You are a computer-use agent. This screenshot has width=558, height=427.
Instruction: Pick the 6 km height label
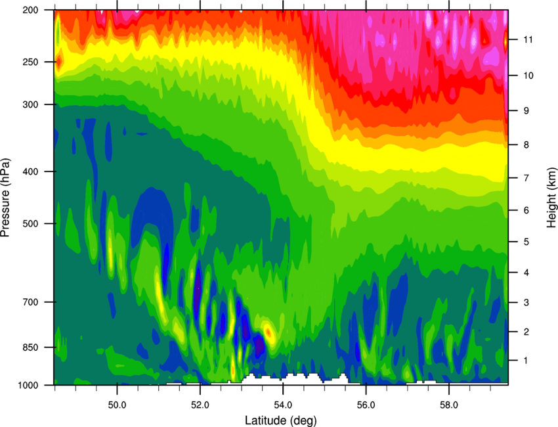coord(526,210)
